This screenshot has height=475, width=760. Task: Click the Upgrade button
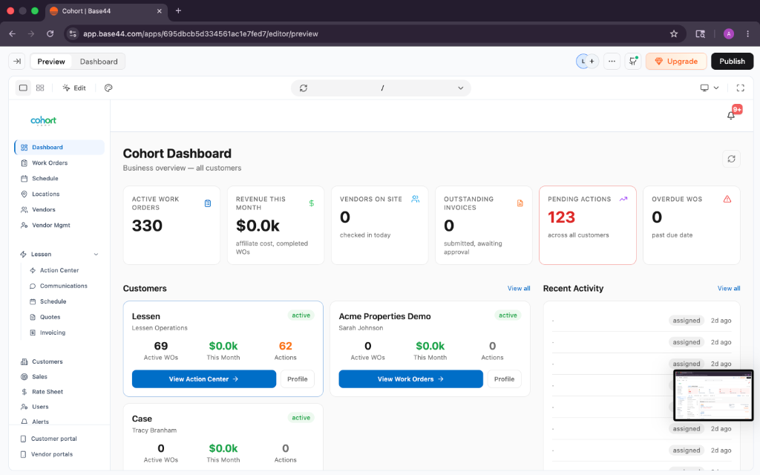point(676,61)
